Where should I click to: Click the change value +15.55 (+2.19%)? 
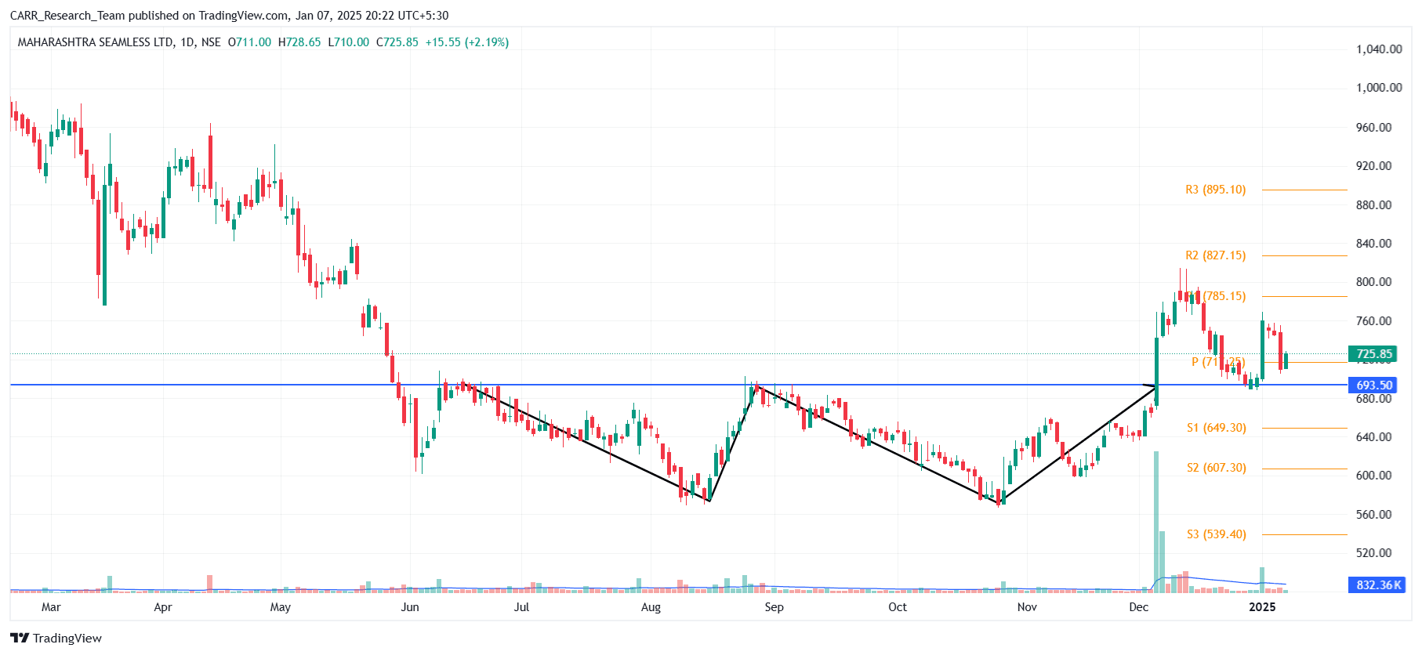(x=467, y=42)
